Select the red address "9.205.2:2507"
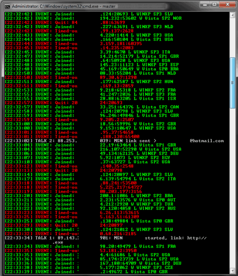Screen dimensions: 238x276 [117, 120]
